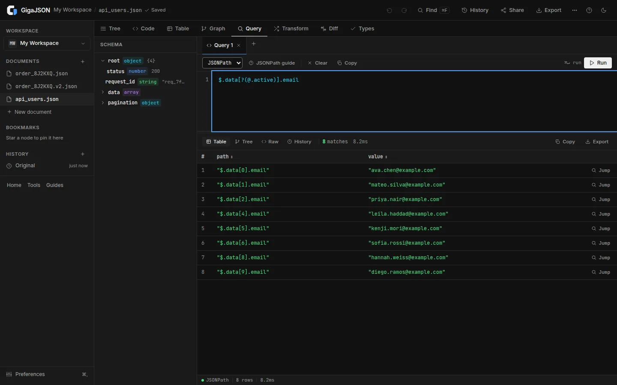Open the History panel from the top bar
Screen dimensions: 617x385
point(475,10)
